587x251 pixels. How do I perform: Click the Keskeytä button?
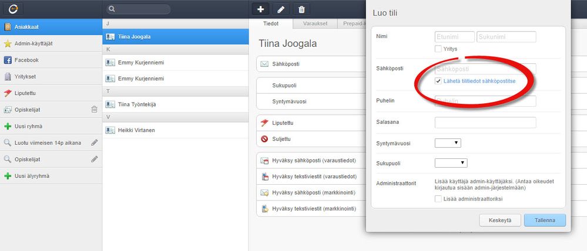click(500, 221)
